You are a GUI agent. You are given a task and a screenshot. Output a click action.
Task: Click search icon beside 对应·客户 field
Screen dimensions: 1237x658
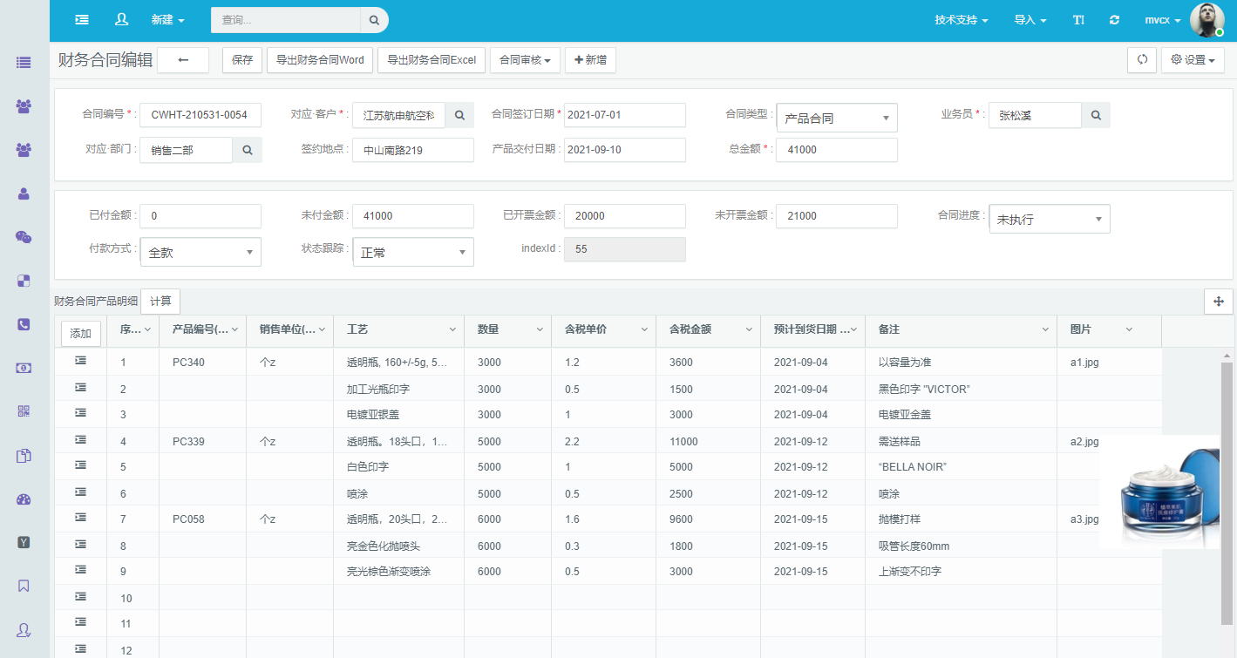460,115
